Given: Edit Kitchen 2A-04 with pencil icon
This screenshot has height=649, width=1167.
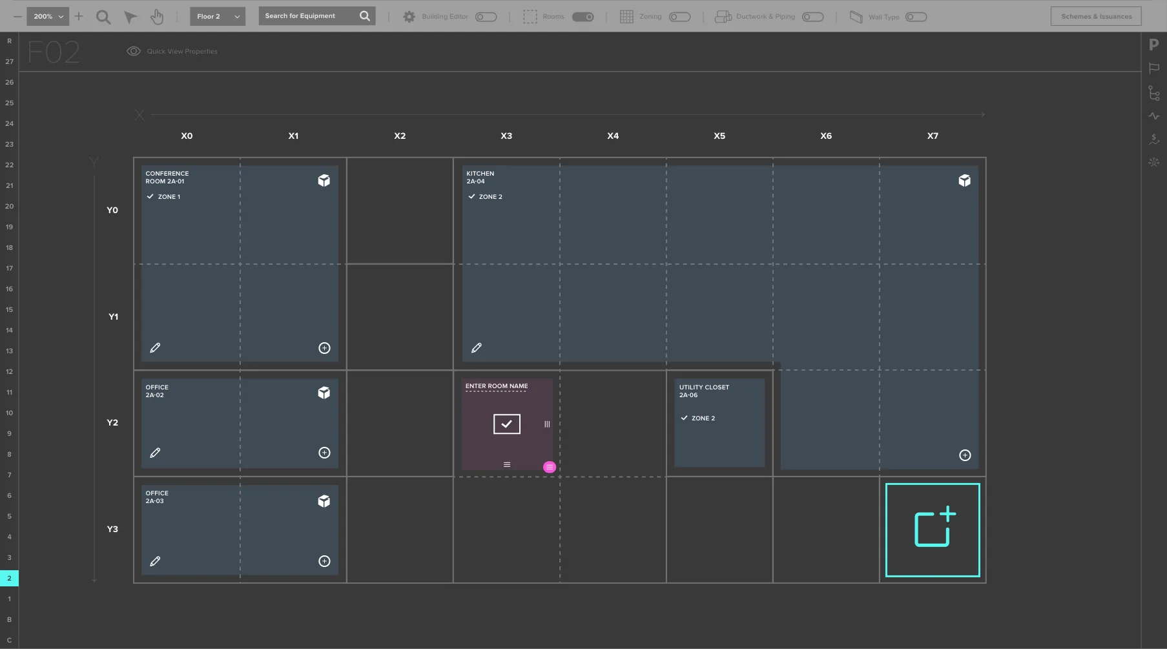Looking at the screenshot, I should pos(477,348).
